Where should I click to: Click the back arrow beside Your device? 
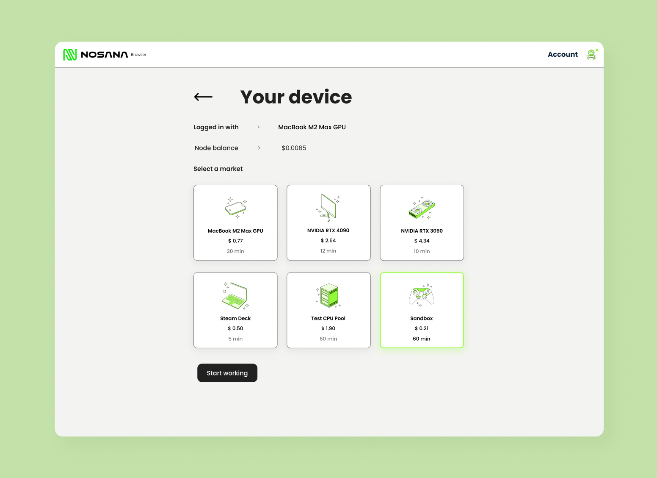[203, 97]
